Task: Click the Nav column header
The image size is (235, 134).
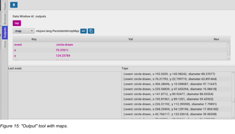Action: [216, 39]
